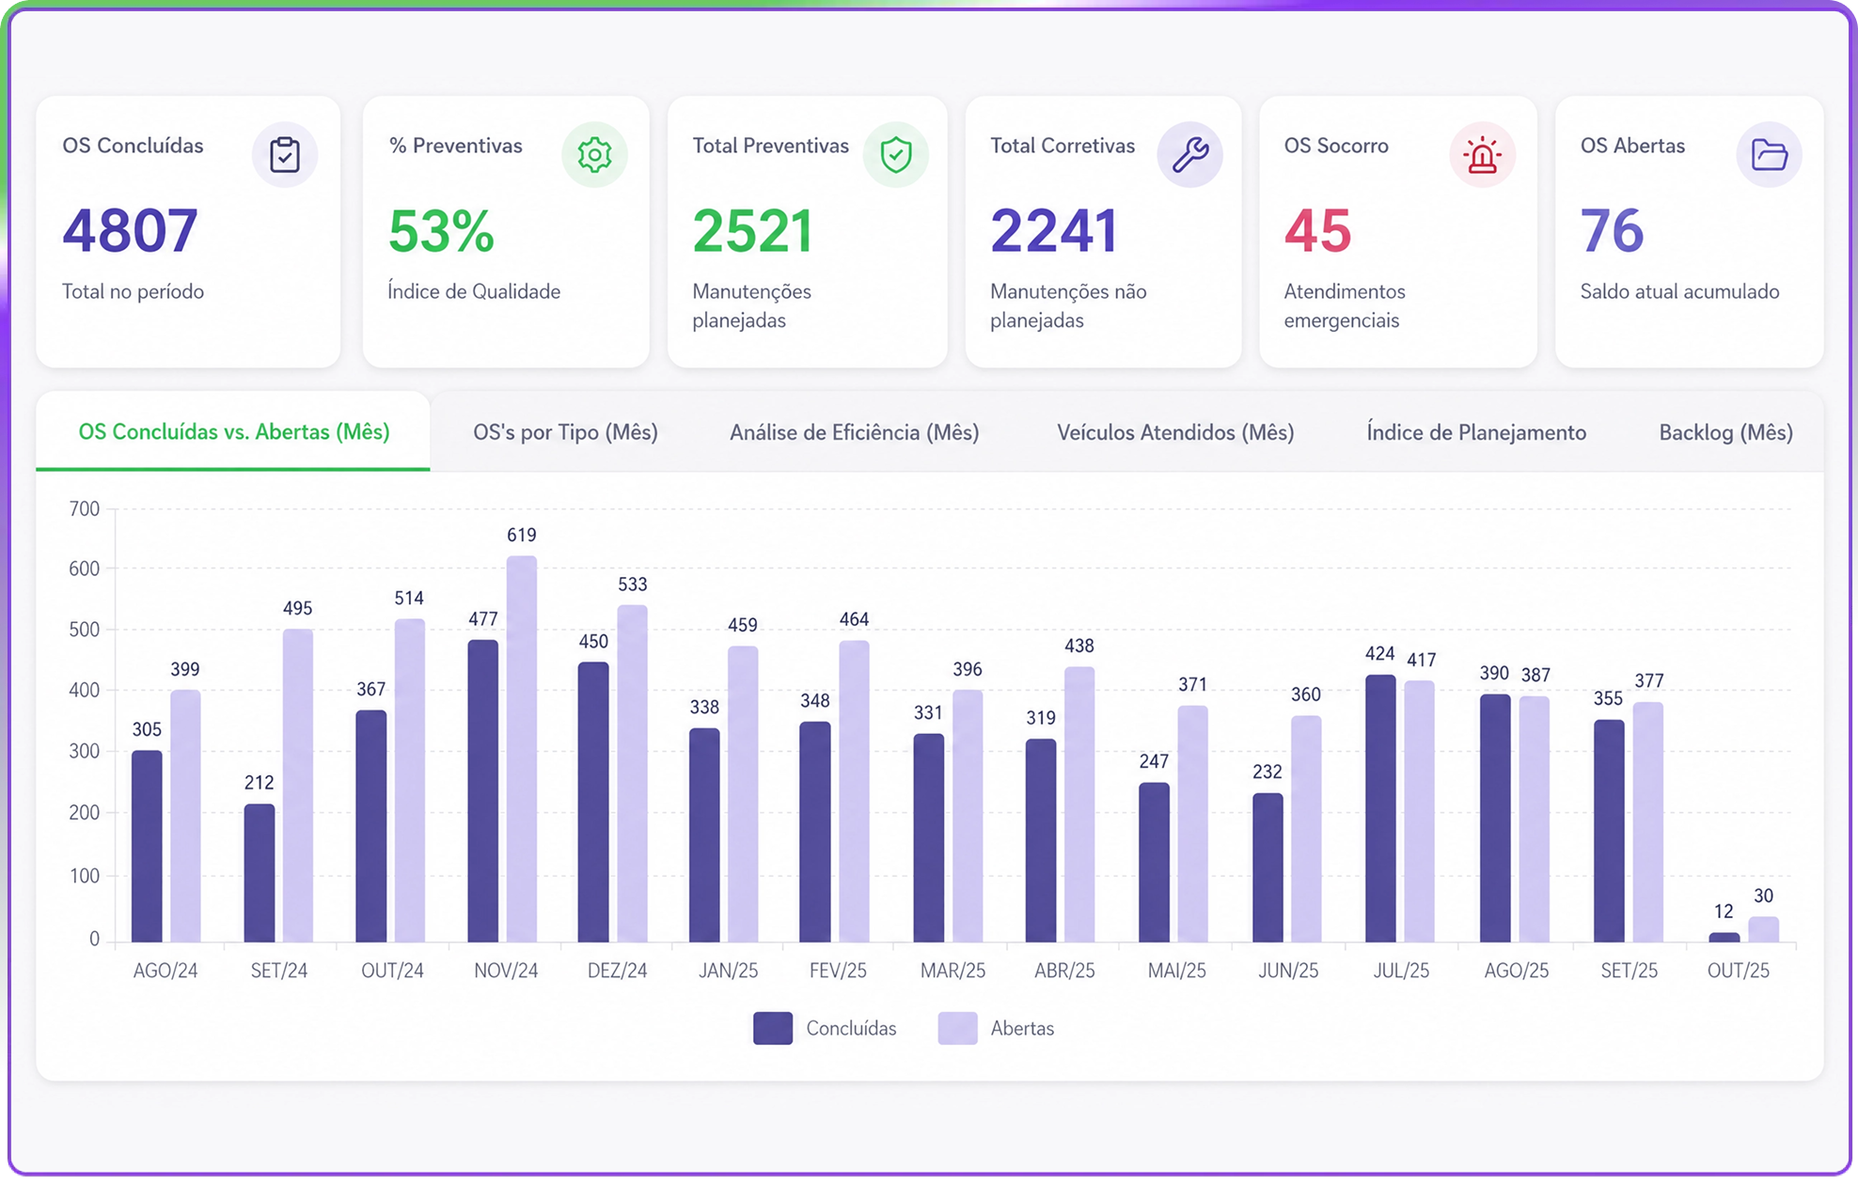Open the Índice de Planejamento tab
The height and width of the screenshot is (1184, 1858).
point(1476,432)
